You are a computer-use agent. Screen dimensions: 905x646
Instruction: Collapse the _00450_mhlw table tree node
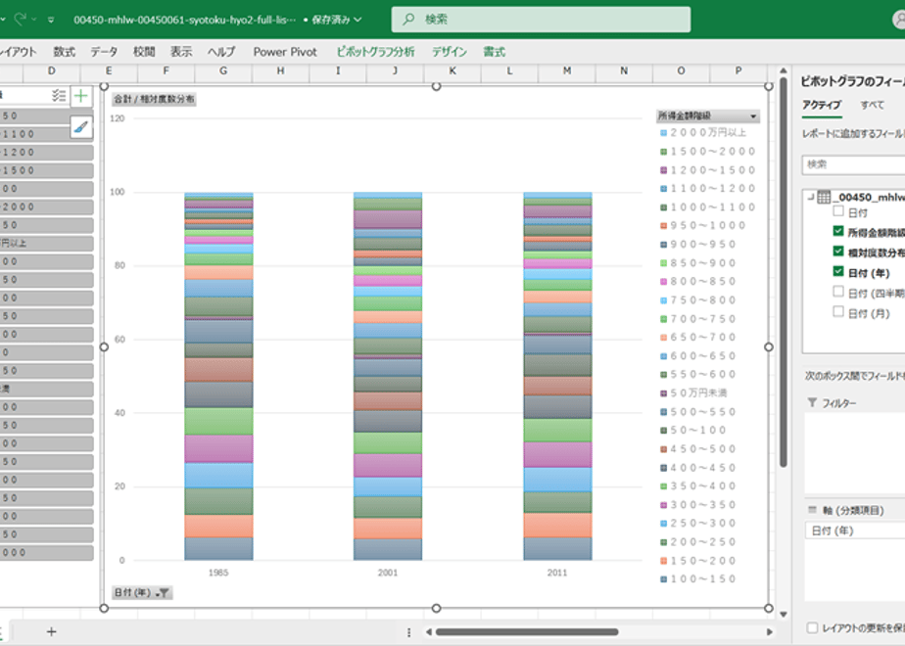click(x=810, y=198)
